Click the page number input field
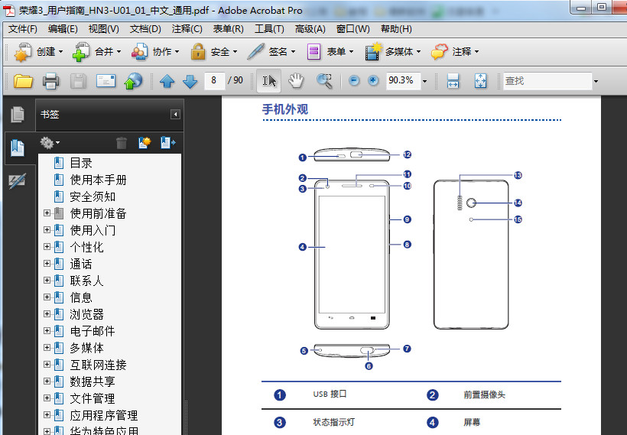This screenshot has width=627, height=435. (214, 80)
